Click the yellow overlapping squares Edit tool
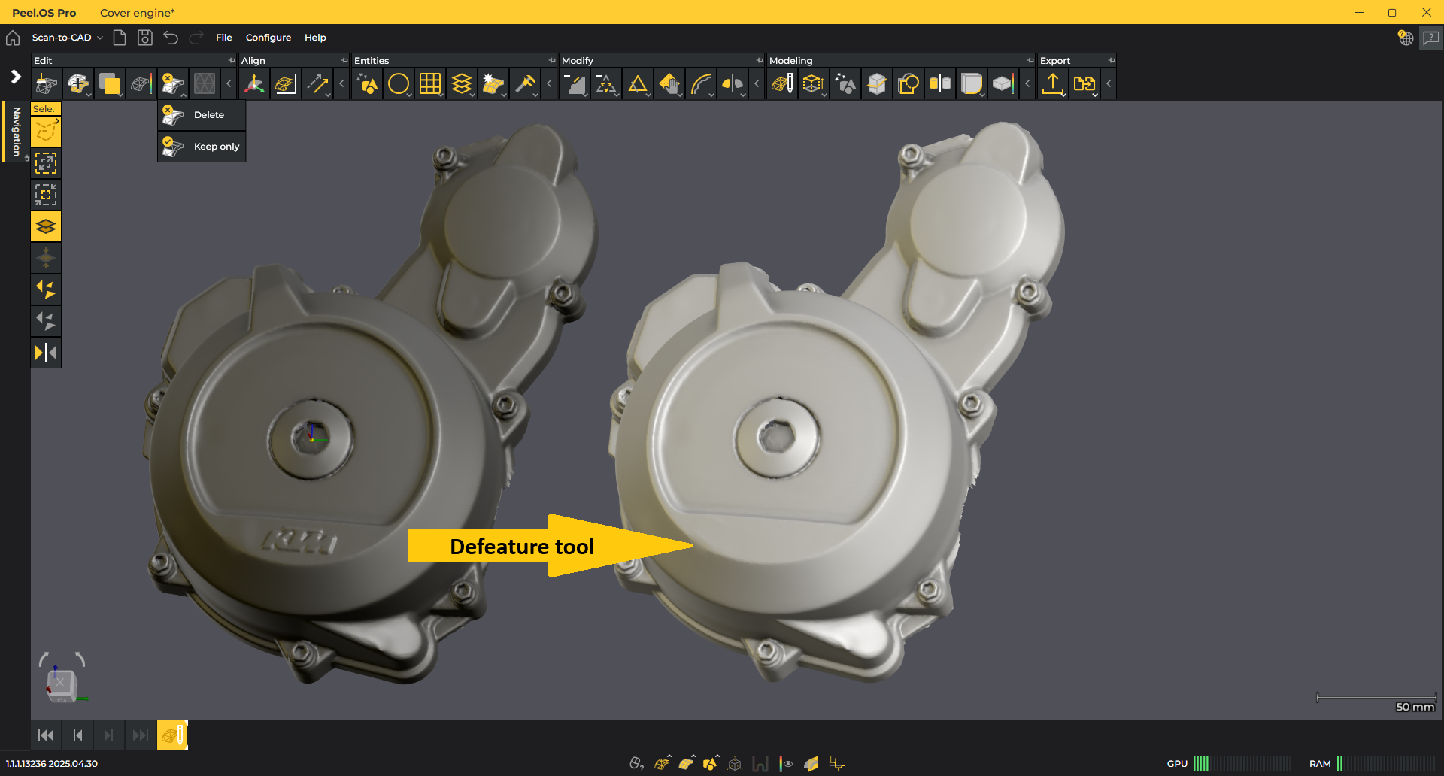Screen dimensions: 1444x776 point(109,84)
